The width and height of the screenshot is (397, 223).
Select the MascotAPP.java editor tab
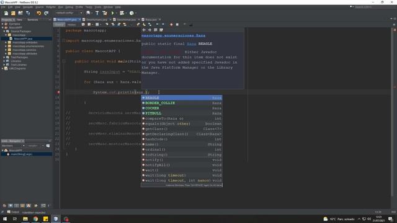click(x=66, y=19)
